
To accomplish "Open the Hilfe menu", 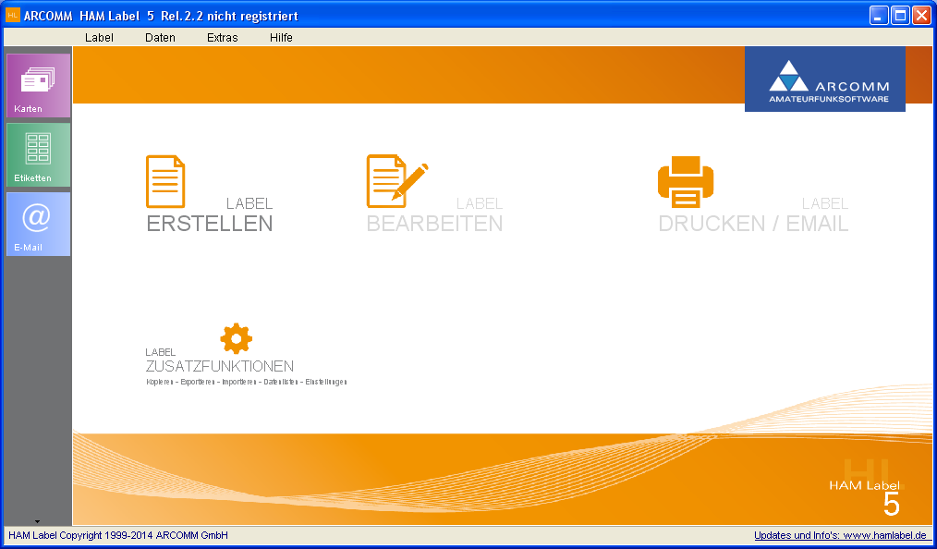I will click(x=281, y=38).
